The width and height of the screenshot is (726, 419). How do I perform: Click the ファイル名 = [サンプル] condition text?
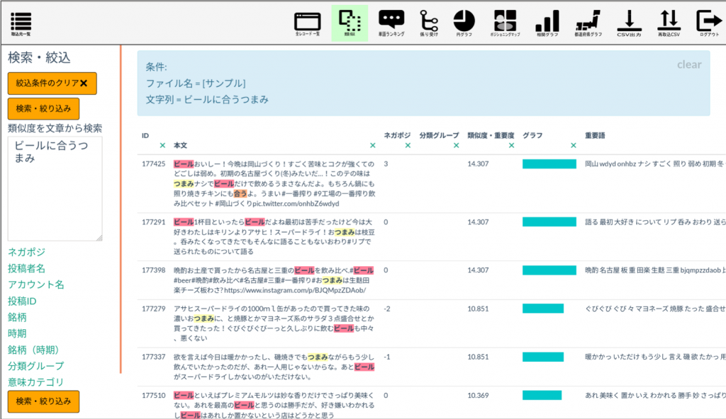pos(196,84)
